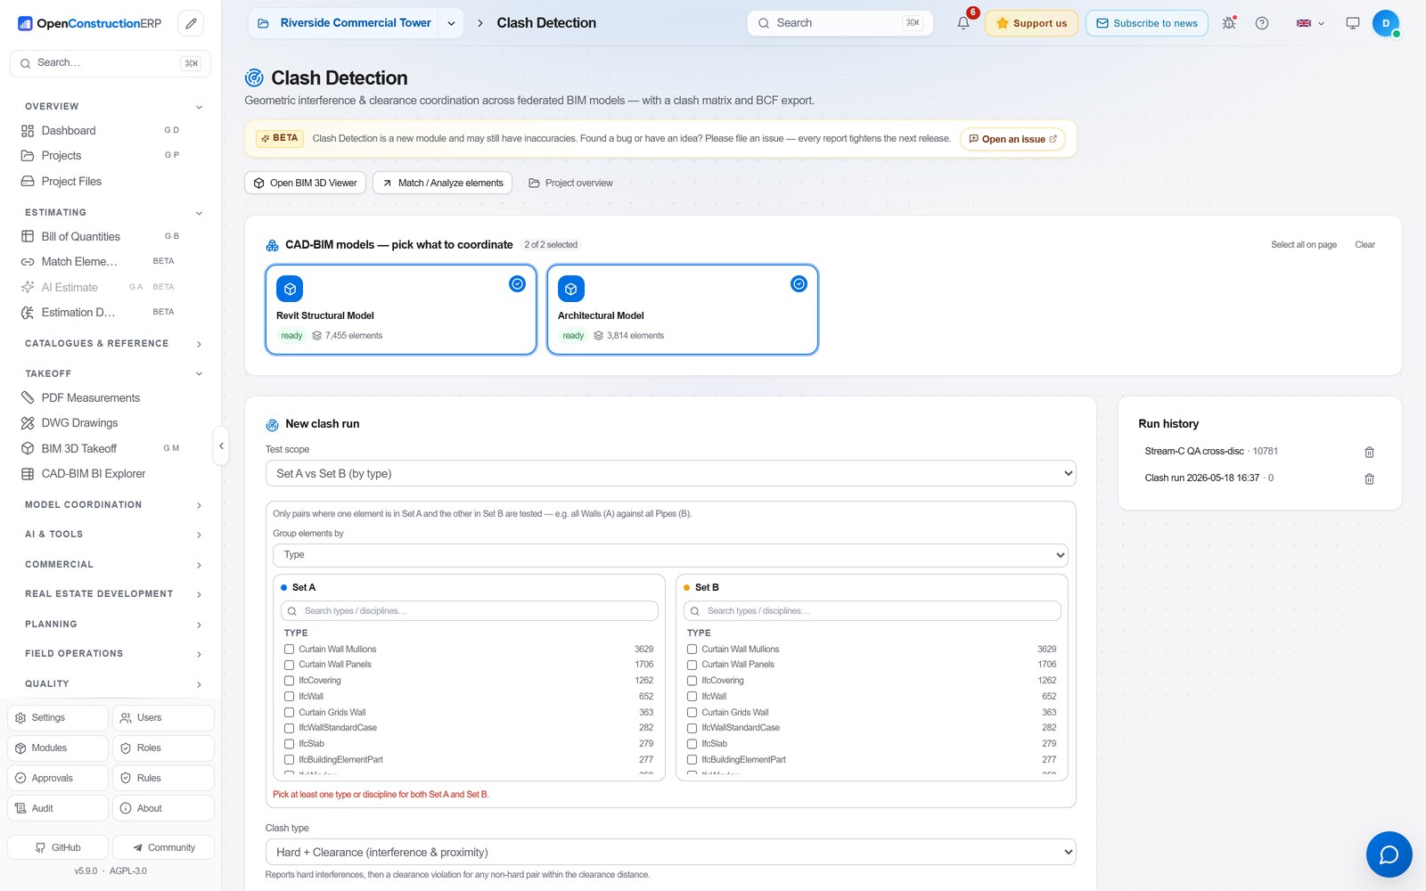Screen dimensions: 1426x891
Task: Open Match Elements BETA item
Action: click(x=111, y=261)
